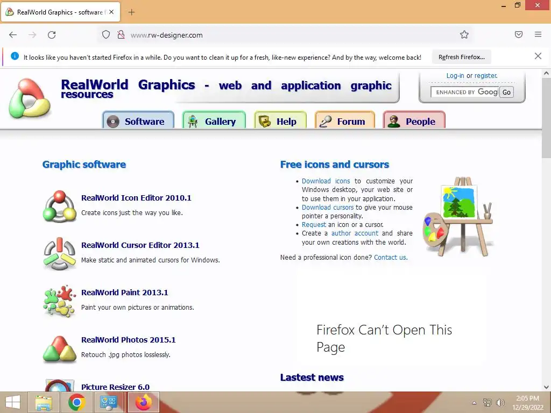Switch to the Help tab
This screenshot has height=413, width=551.
click(280, 121)
